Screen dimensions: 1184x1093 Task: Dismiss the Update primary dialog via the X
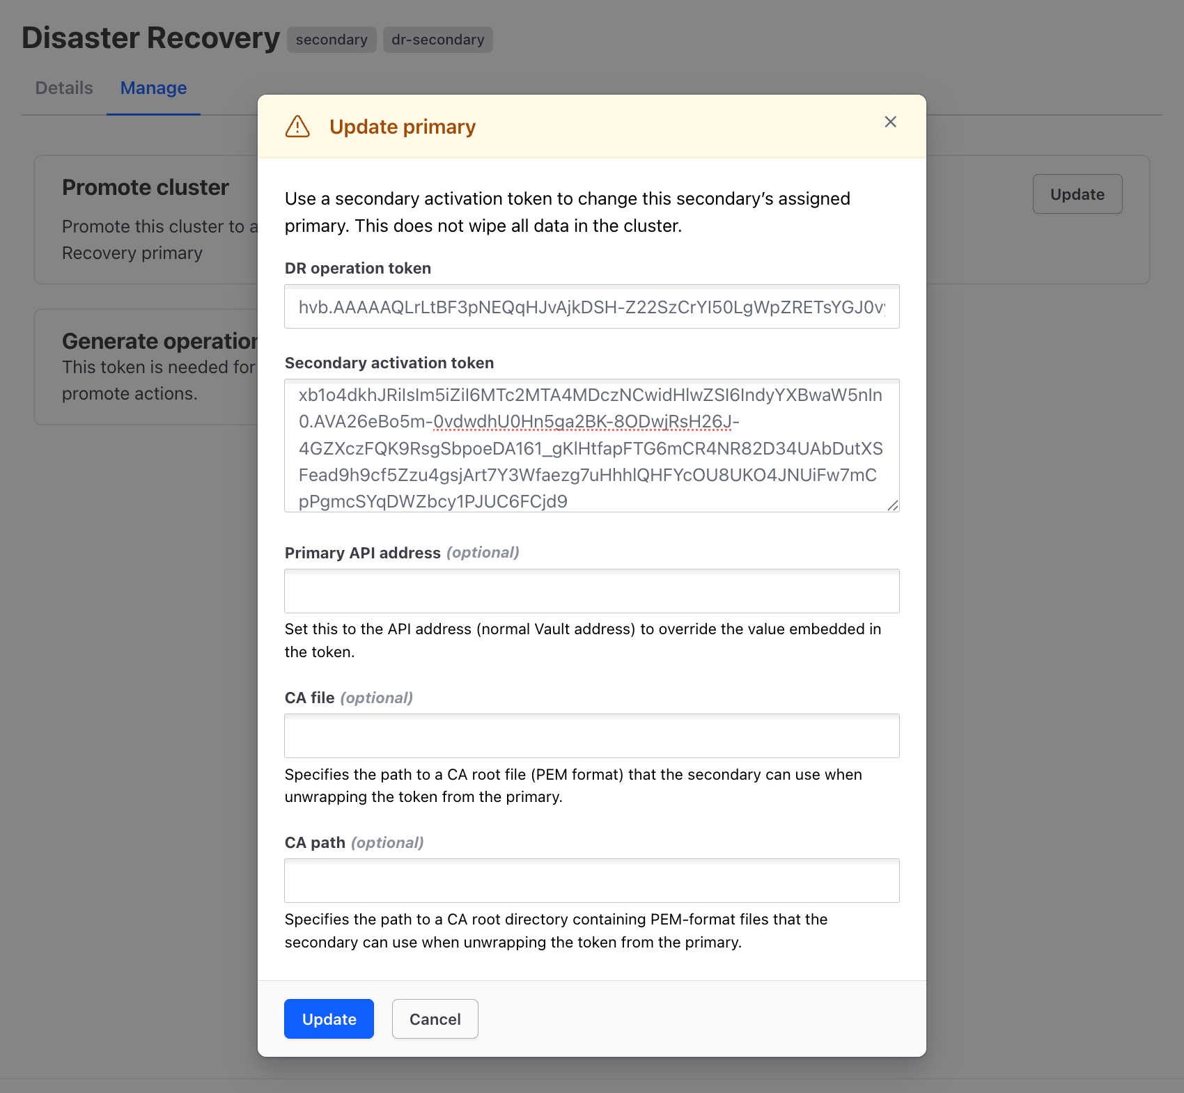890,122
